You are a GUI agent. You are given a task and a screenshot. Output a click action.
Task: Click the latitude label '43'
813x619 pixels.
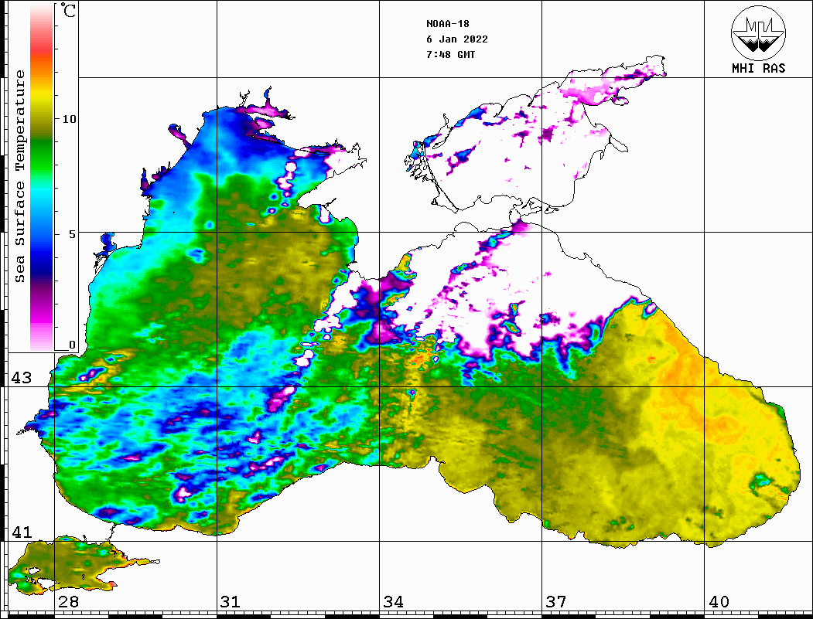tap(21, 378)
